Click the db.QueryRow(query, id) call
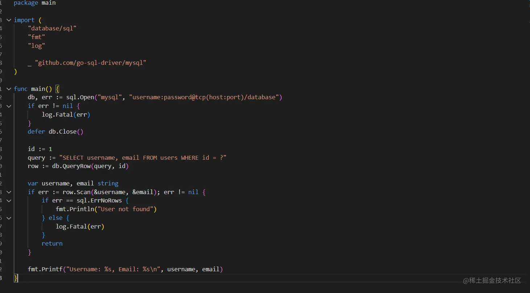Screen dimensions: 530x293 90,166
